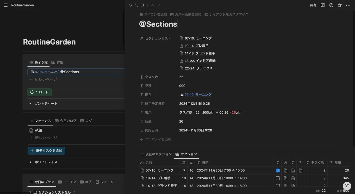Click 開始日時 value 2024年11月30日 9:26
The height and width of the screenshot is (194, 355).
pyautogui.click(x=196, y=130)
